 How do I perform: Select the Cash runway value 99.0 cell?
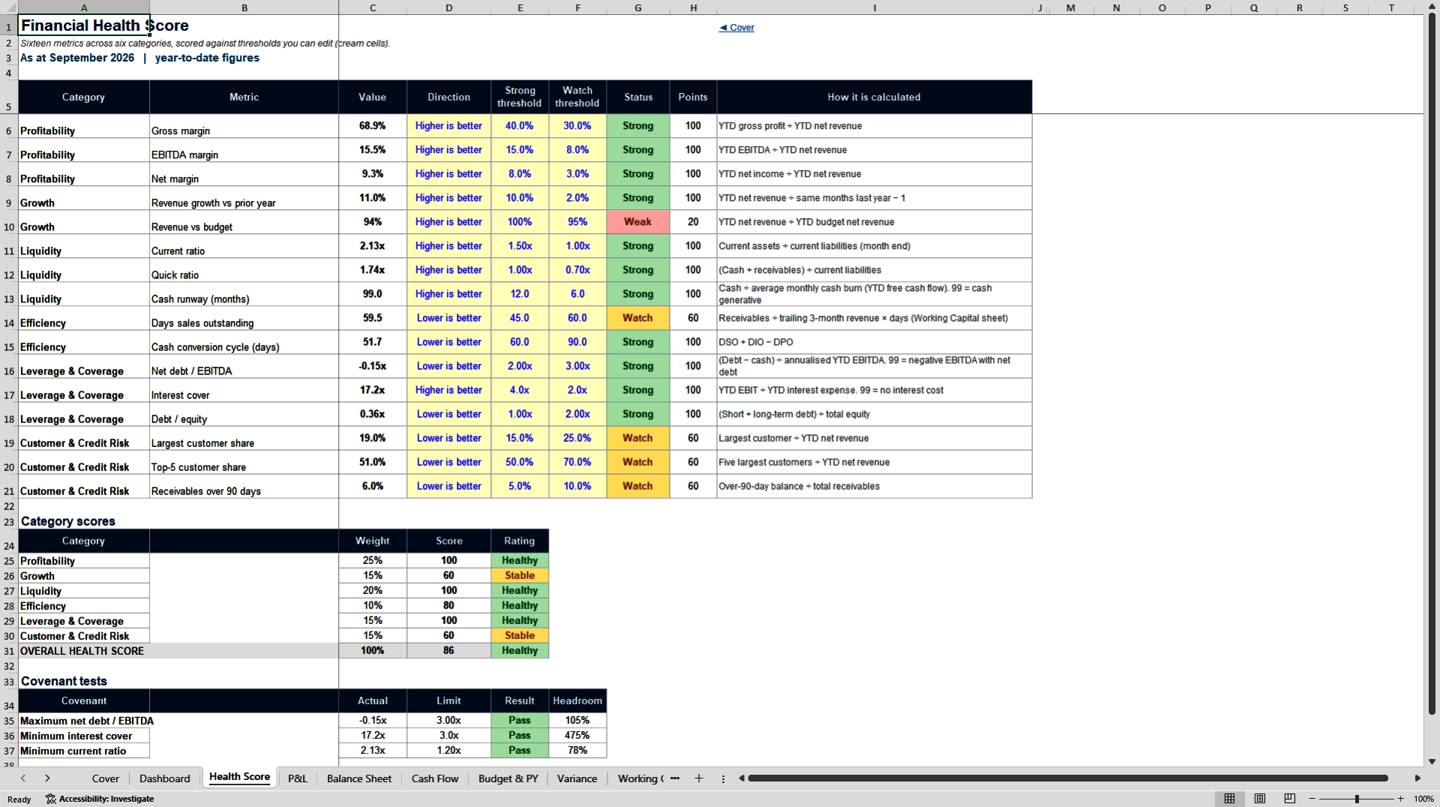pyautogui.click(x=373, y=294)
